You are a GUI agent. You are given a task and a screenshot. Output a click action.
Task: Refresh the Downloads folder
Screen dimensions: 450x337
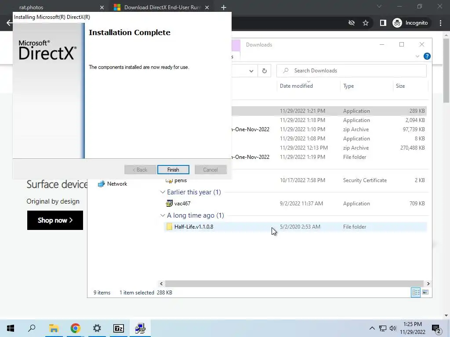(264, 71)
